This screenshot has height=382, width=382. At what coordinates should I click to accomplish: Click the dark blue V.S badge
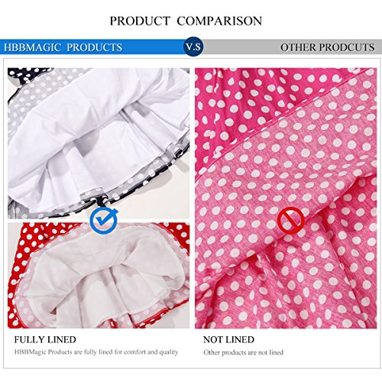coord(193,47)
